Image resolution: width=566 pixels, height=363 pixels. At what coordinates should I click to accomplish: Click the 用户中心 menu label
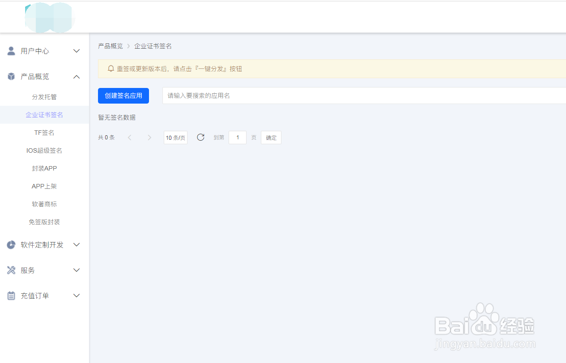coord(35,51)
